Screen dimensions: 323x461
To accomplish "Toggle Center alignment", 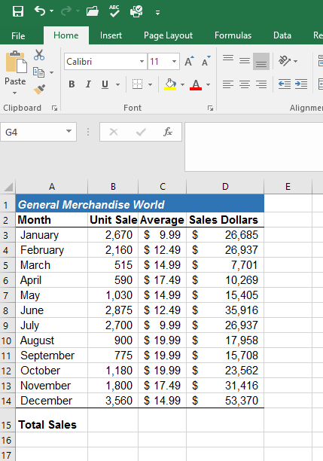I will (x=245, y=84).
